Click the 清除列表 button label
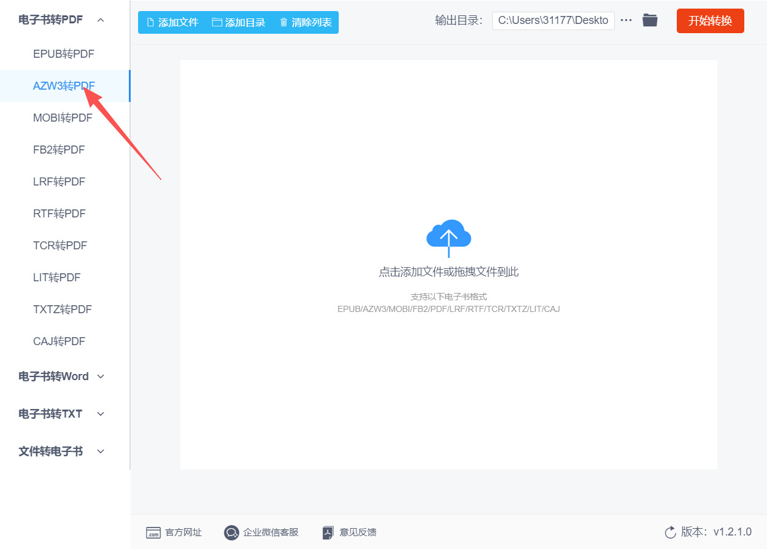 312,23
